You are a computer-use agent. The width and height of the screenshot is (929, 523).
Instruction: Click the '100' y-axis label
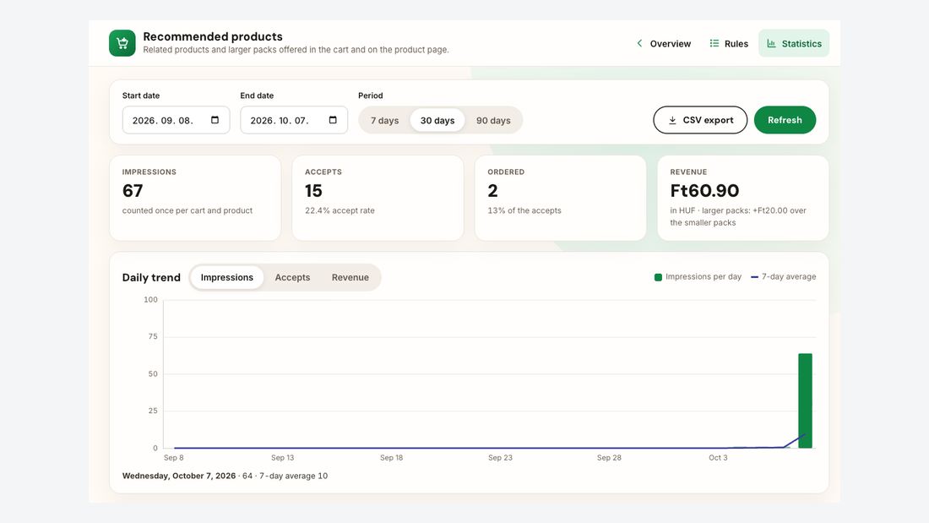pyautogui.click(x=150, y=300)
